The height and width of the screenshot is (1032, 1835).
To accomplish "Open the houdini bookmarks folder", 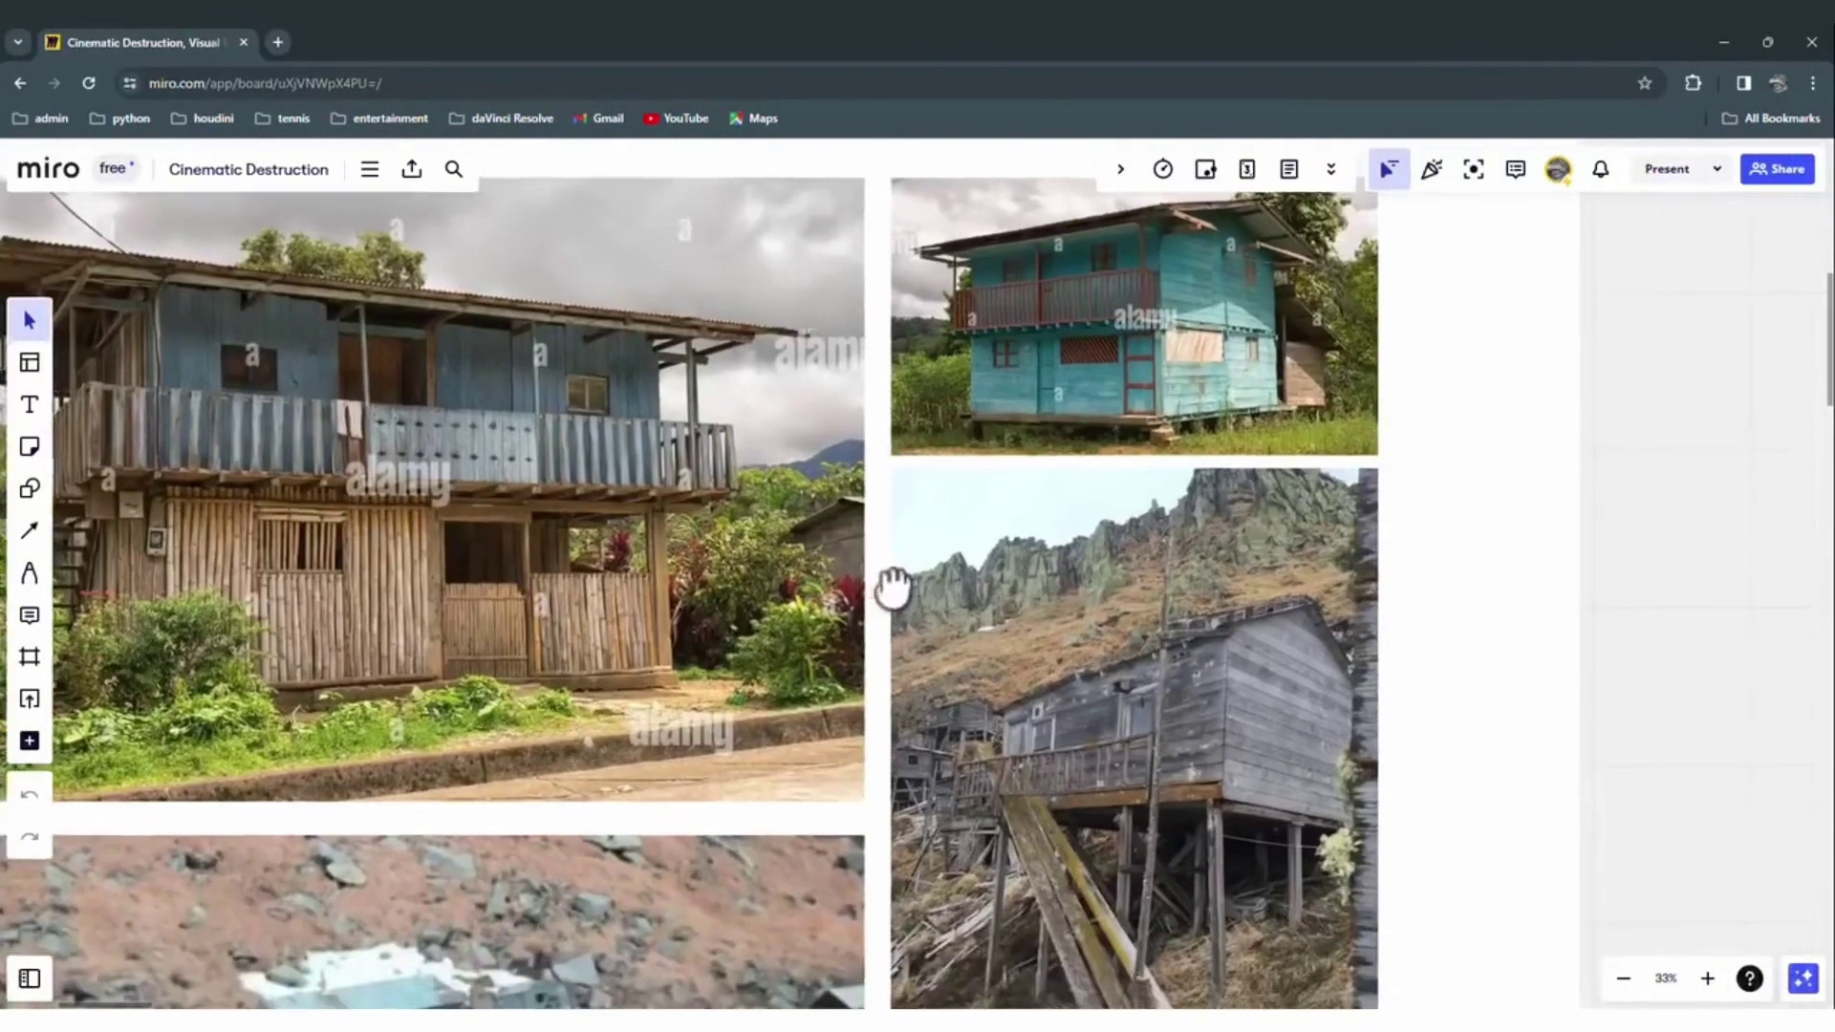I will point(203,118).
